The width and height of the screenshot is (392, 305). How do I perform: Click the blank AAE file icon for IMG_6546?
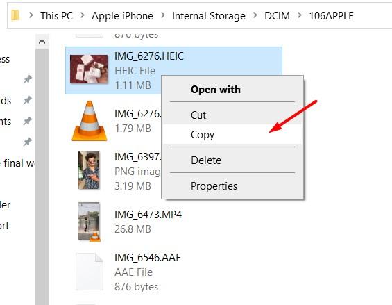click(x=90, y=272)
